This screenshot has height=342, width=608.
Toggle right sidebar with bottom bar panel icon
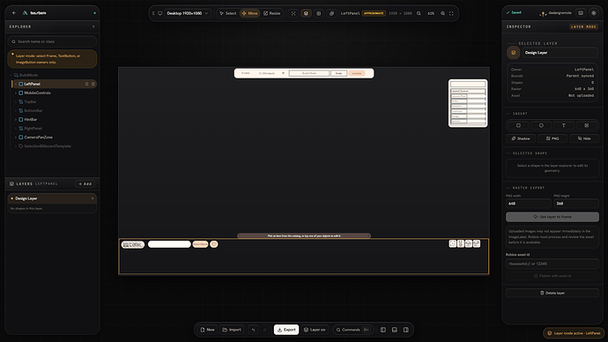[406, 330]
